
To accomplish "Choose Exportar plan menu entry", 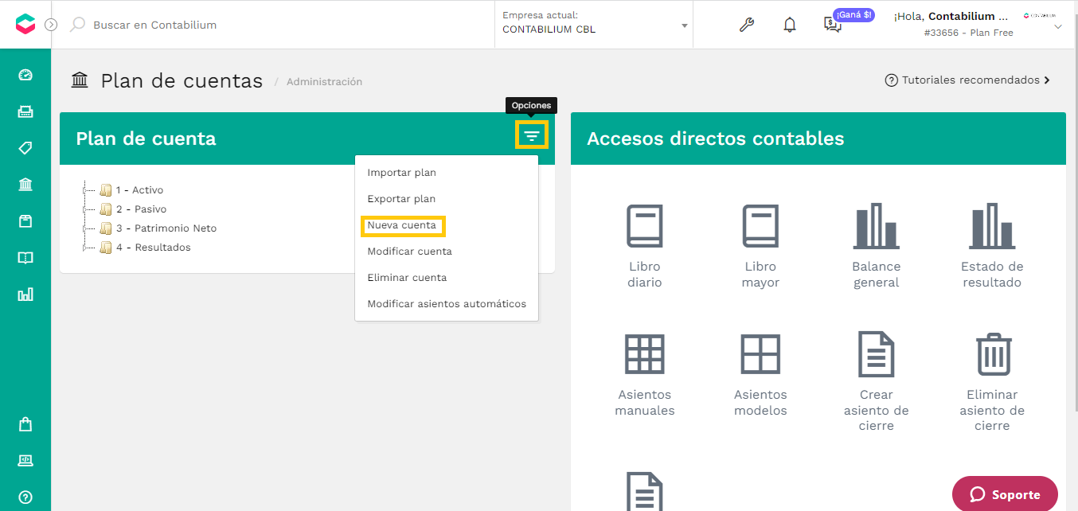I will coord(401,199).
